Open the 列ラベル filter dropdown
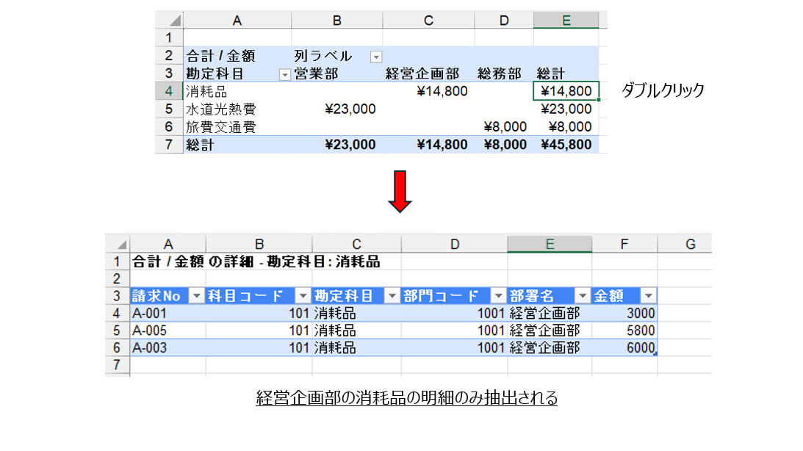Screen dimensions: 803x451 click(x=376, y=57)
